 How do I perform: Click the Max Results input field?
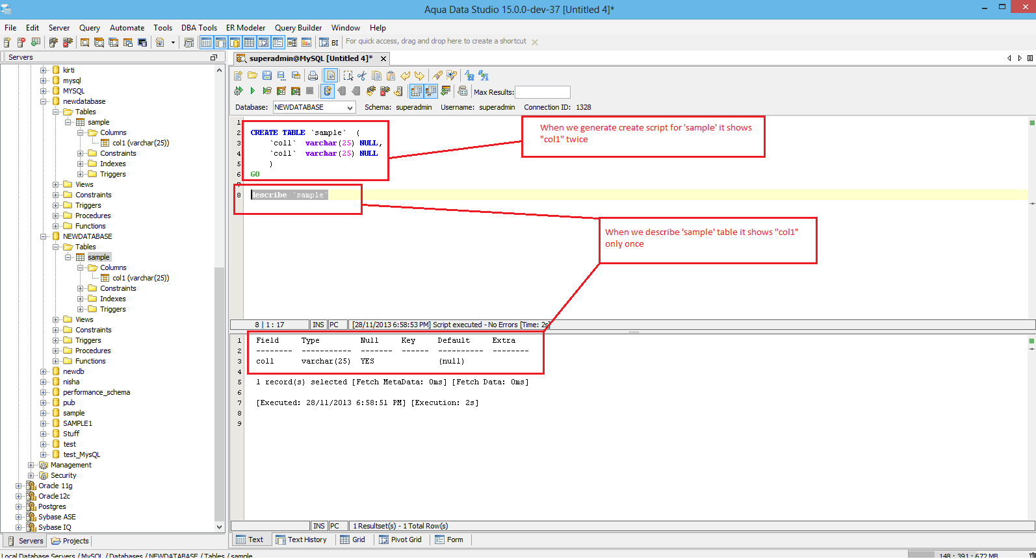pos(543,92)
